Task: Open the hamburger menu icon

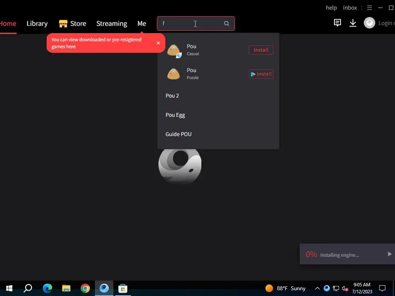Action: click(369, 8)
